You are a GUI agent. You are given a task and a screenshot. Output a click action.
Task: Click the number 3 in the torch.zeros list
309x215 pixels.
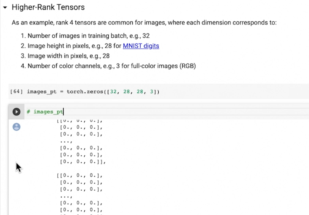(x=151, y=92)
